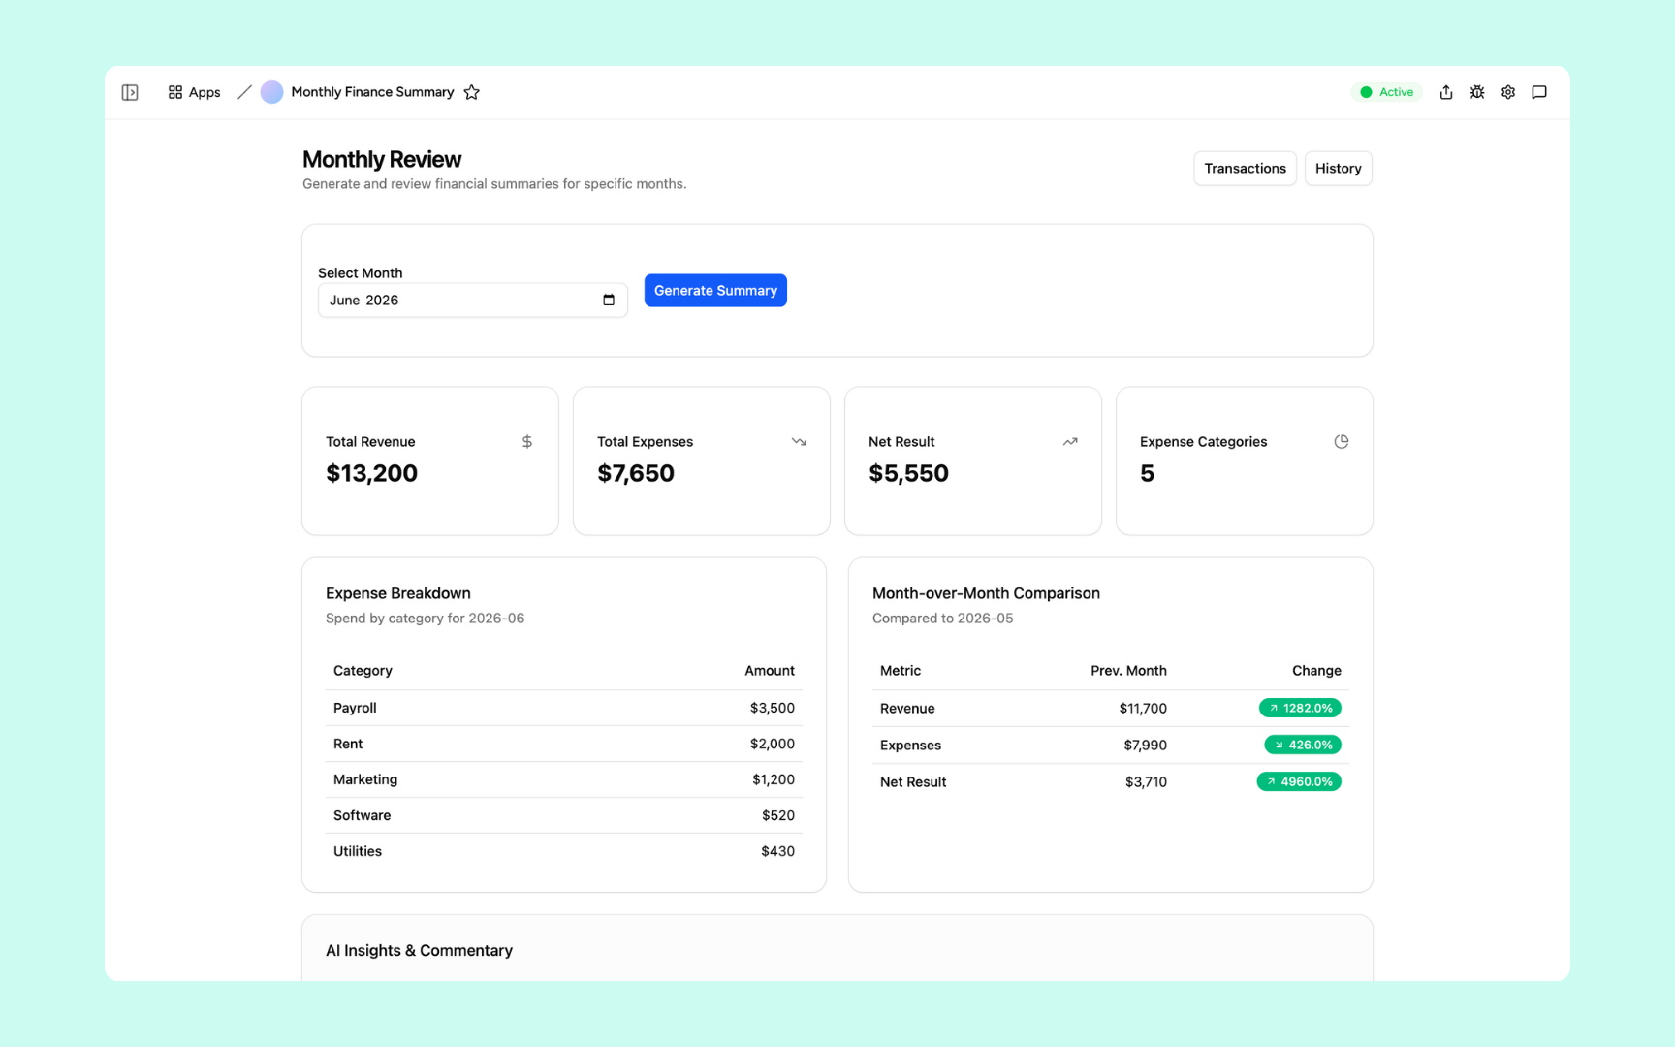Click trending-up icon on Net Result card
The image size is (1675, 1047).
(1070, 441)
